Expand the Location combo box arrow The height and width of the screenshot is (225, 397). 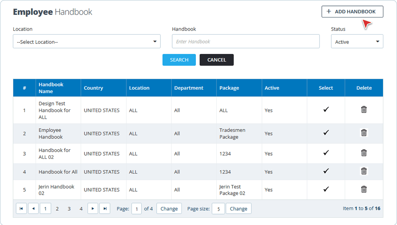point(155,42)
